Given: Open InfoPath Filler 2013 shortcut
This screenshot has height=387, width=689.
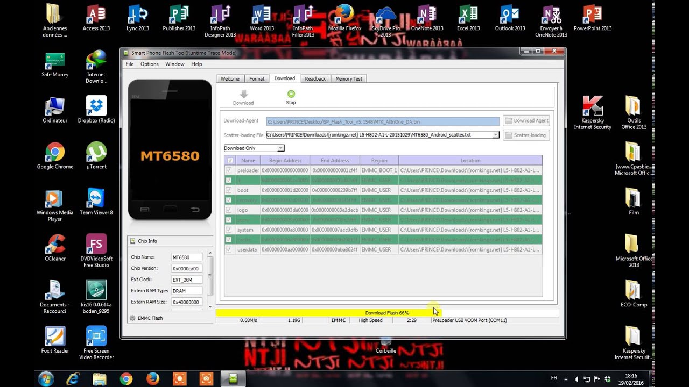Looking at the screenshot, I should pyautogui.click(x=303, y=21).
